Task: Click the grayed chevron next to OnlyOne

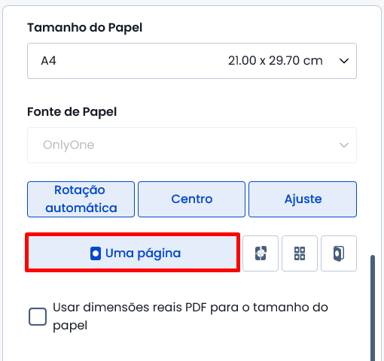Action: (344, 145)
